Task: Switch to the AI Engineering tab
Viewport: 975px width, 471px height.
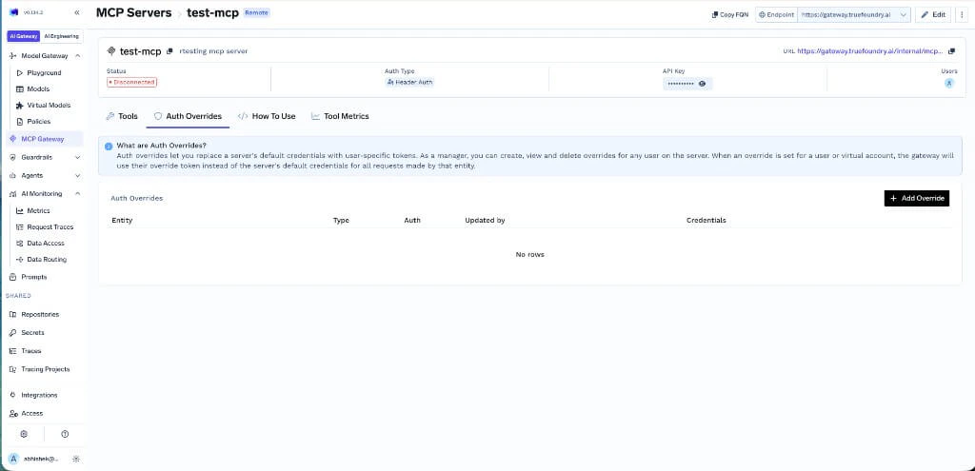Action: coord(61,36)
